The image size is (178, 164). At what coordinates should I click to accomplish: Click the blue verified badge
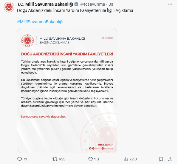[76, 4]
